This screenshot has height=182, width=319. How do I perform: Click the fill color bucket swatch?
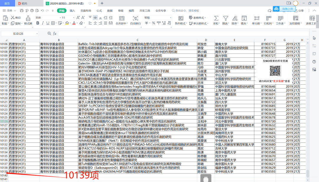(67, 23)
